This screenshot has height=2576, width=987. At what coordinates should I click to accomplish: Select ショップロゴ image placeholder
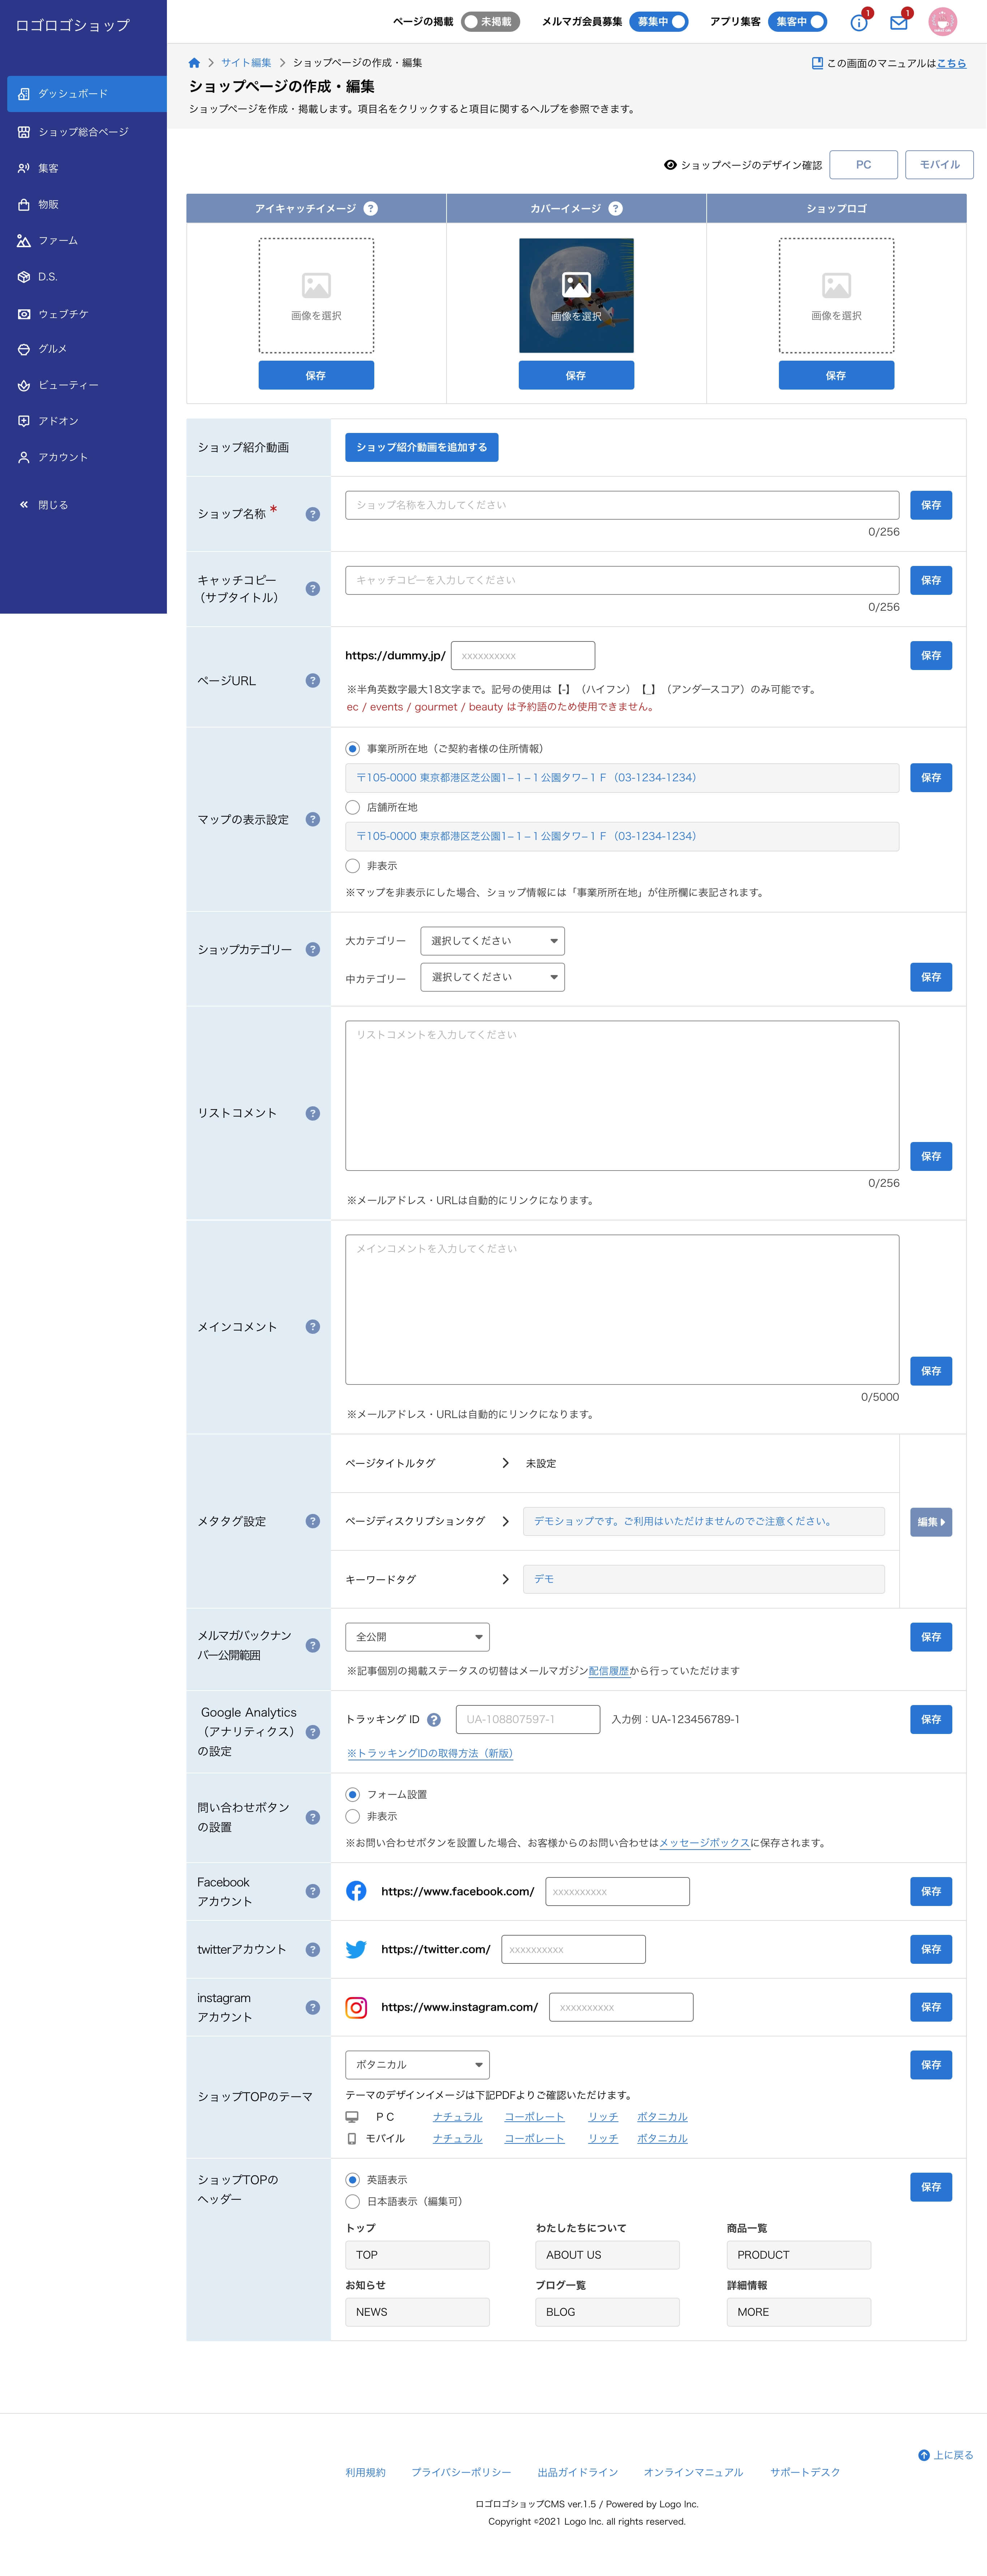(836, 295)
